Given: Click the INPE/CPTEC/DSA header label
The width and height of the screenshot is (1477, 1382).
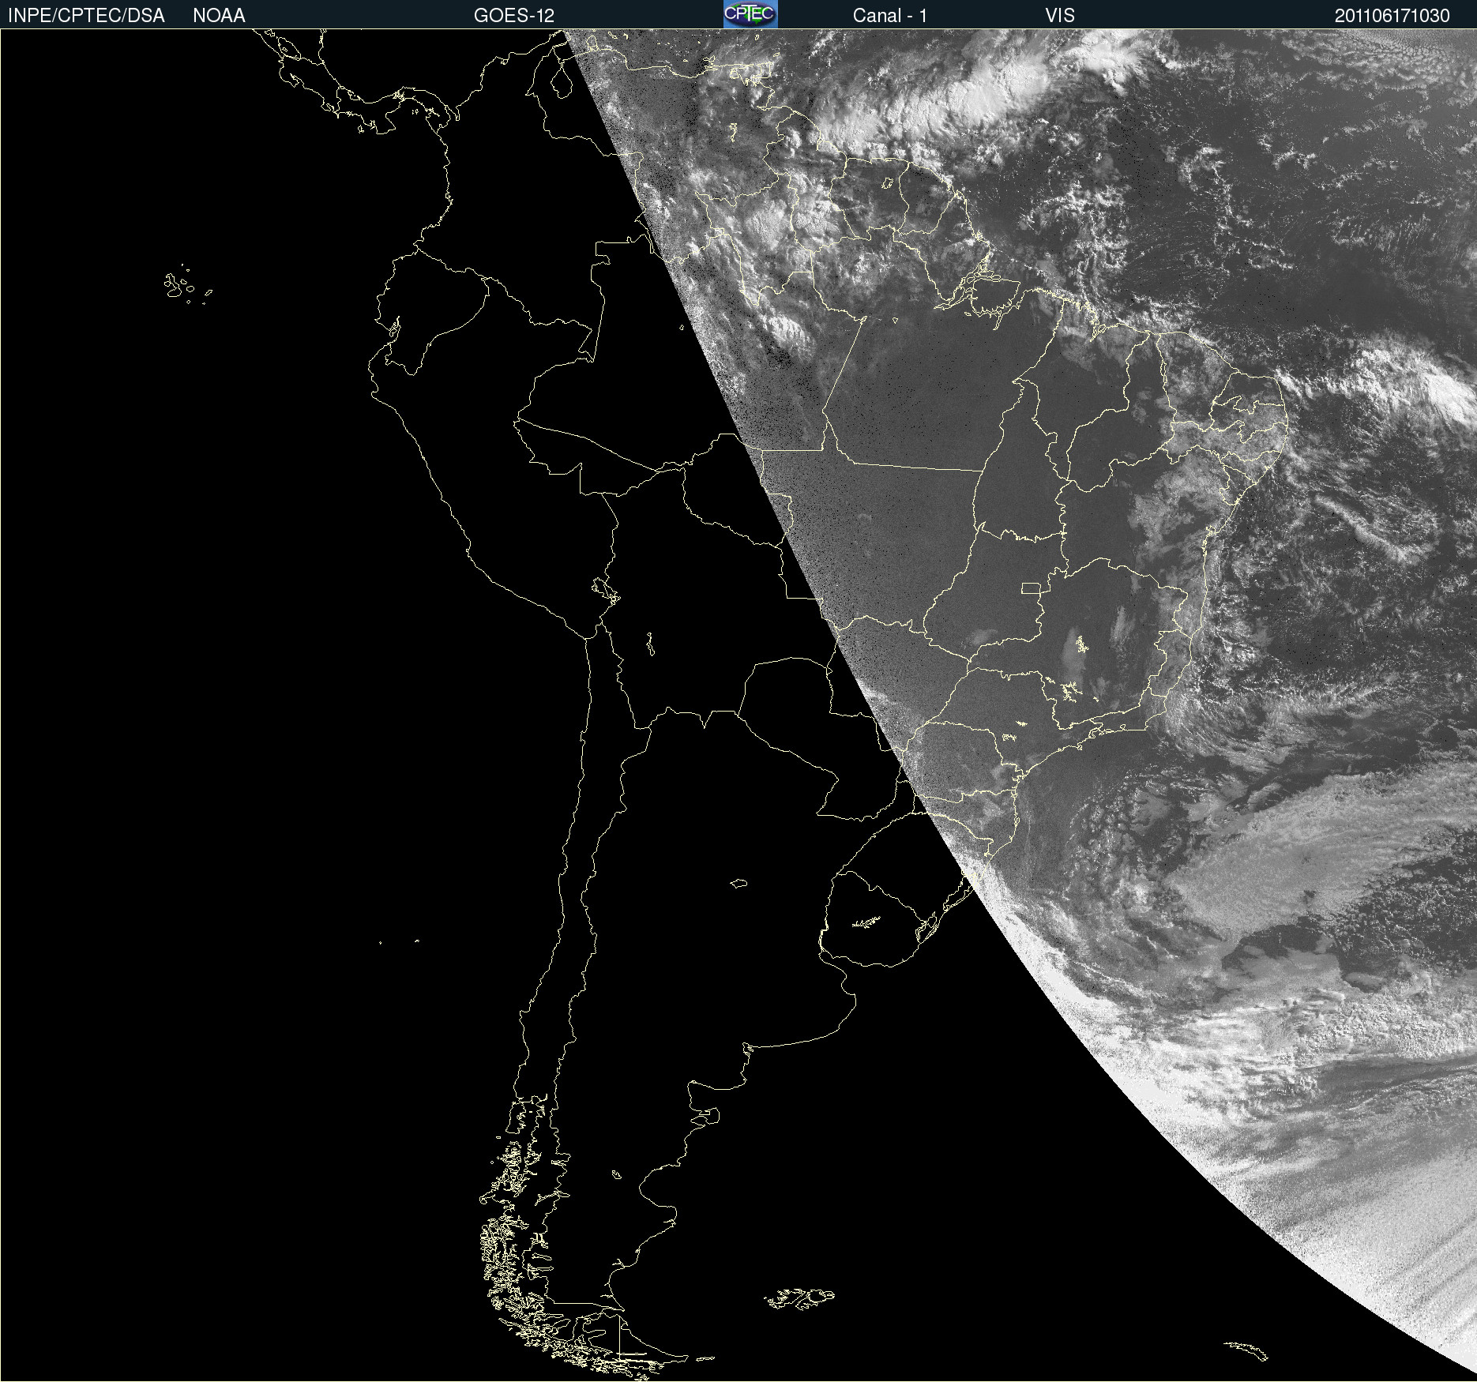Looking at the screenshot, I should click(86, 16).
